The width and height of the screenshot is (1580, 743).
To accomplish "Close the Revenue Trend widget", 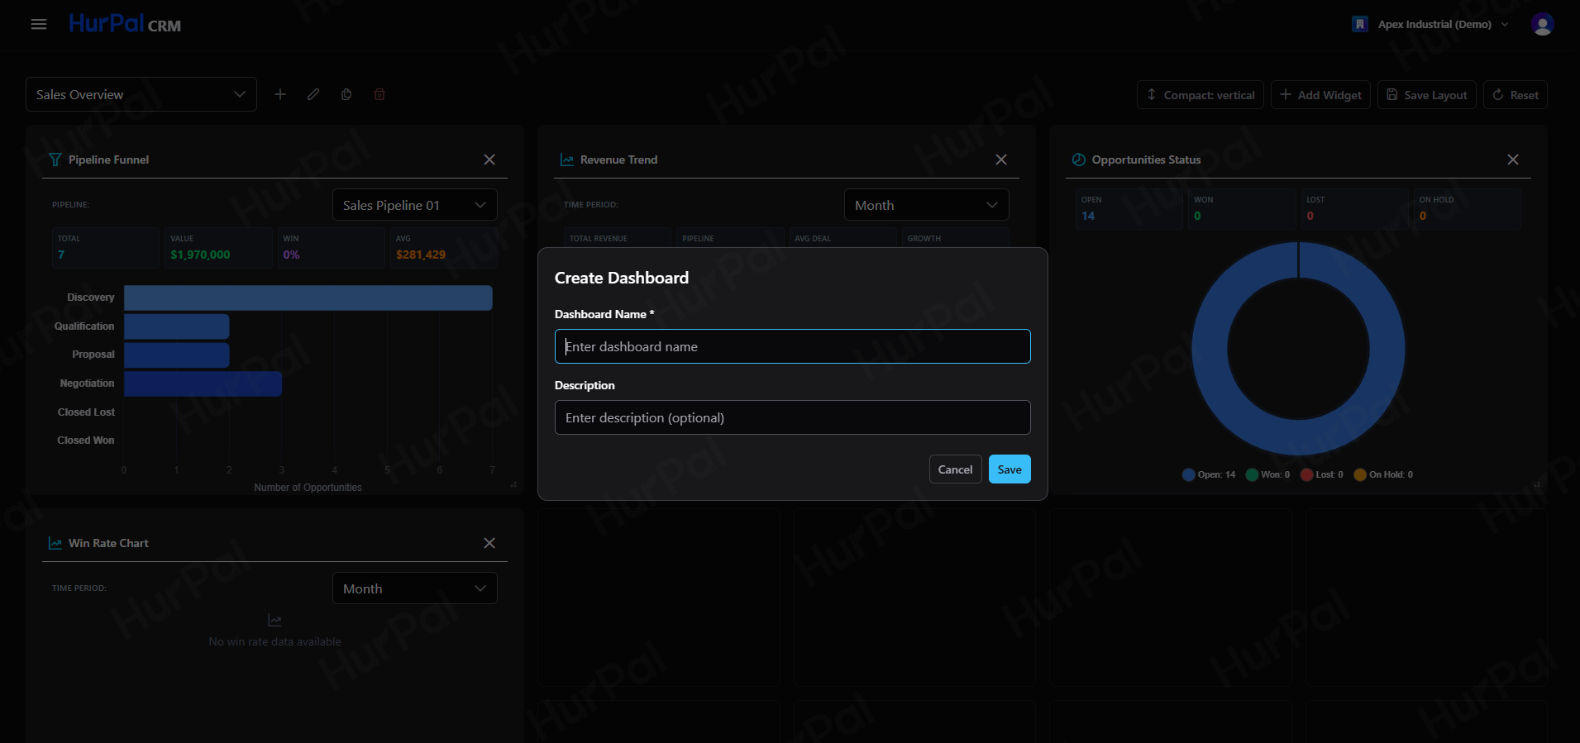I will tap(1001, 160).
